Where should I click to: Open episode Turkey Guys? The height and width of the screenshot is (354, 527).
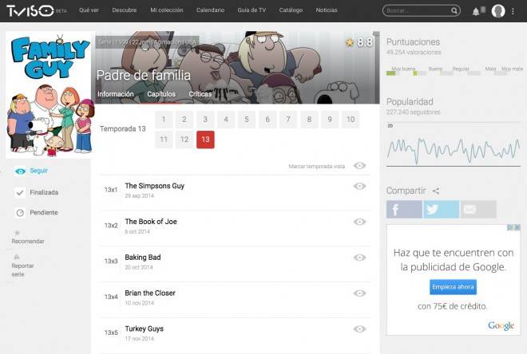pyautogui.click(x=145, y=328)
